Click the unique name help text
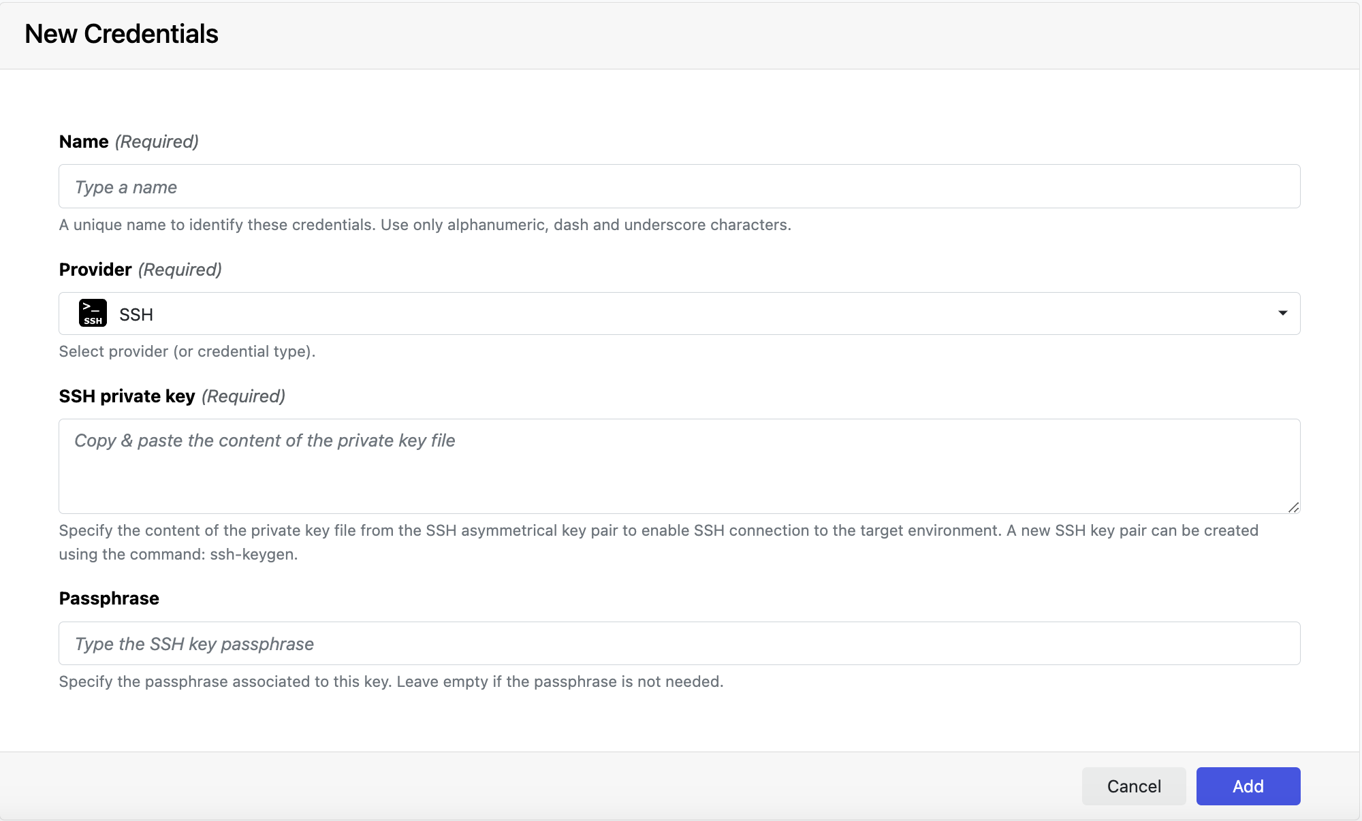This screenshot has width=1362, height=821. [x=425, y=225]
